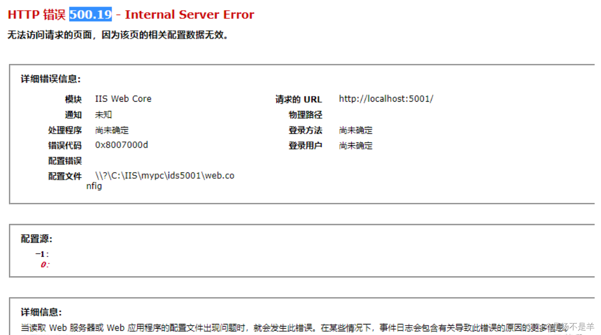Select the IIS Web Core module value

click(x=123, y=99)
